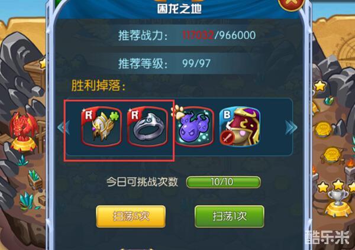Tap the purple ghost flame pet item

coord(194,127)
